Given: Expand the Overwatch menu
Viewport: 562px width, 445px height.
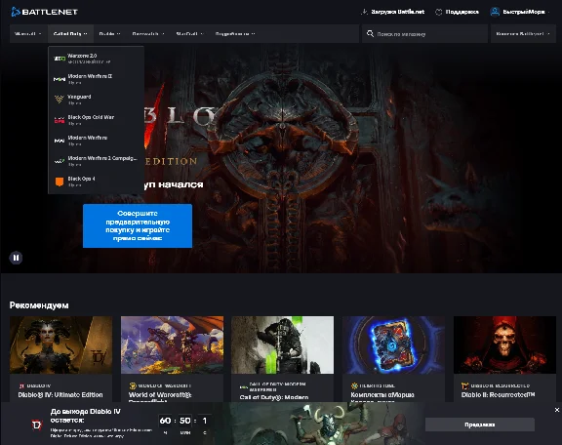Looking at the screenshot, I should (x=148, y=34).
